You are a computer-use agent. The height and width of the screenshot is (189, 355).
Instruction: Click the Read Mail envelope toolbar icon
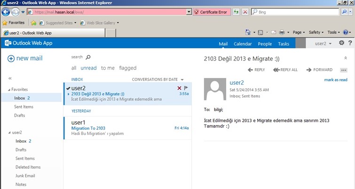(274, 32)
